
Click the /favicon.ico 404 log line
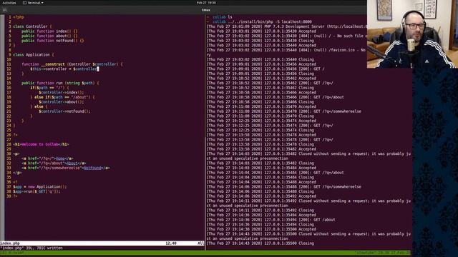tap(286, 50)
